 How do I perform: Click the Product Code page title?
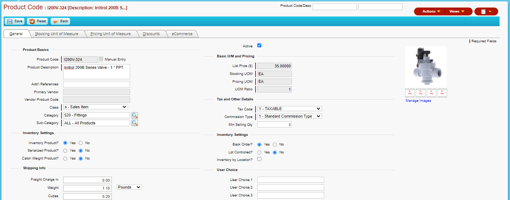coord(23,7)
